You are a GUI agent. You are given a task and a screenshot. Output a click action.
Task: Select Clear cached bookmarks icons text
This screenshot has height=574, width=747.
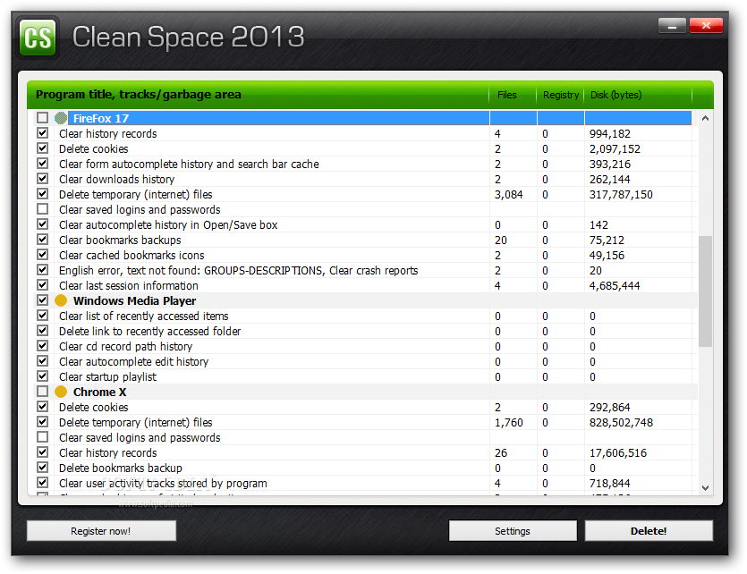[132, 256]
